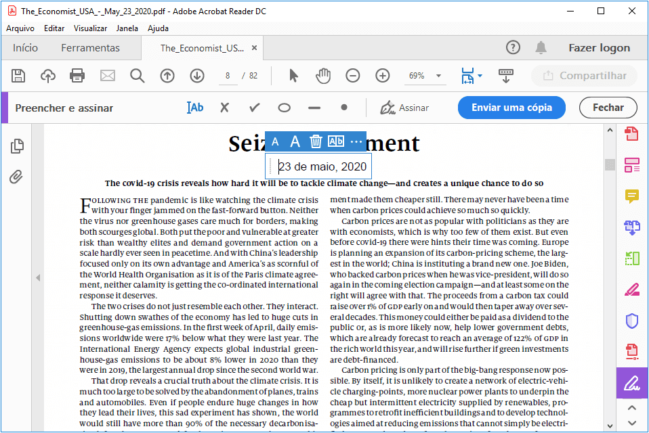Zoom out with minus icon
The width and height of the screenshot is (649, 433).
pyautogui.click(x=353, y=76)
